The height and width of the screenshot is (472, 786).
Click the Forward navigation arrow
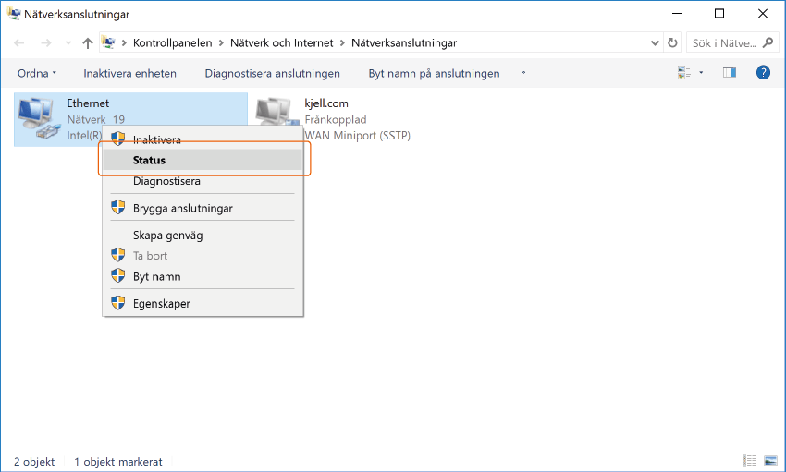point(46,43)
